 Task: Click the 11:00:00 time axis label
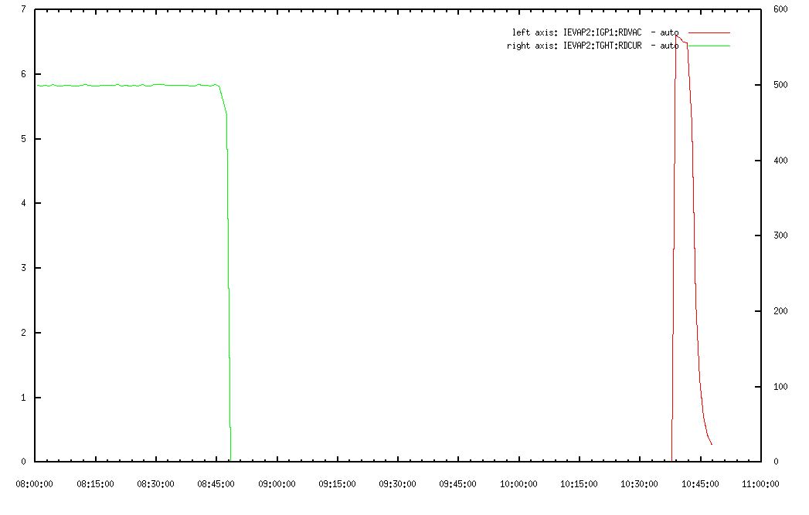click(x=760, y=484)
